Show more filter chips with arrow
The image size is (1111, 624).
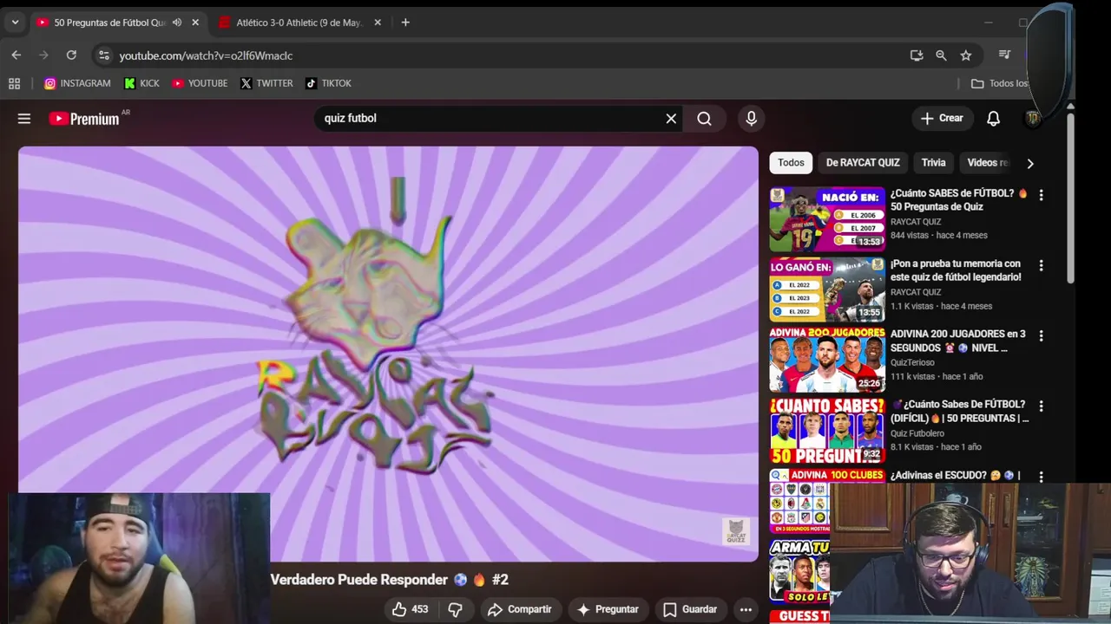pos(1030,163)
